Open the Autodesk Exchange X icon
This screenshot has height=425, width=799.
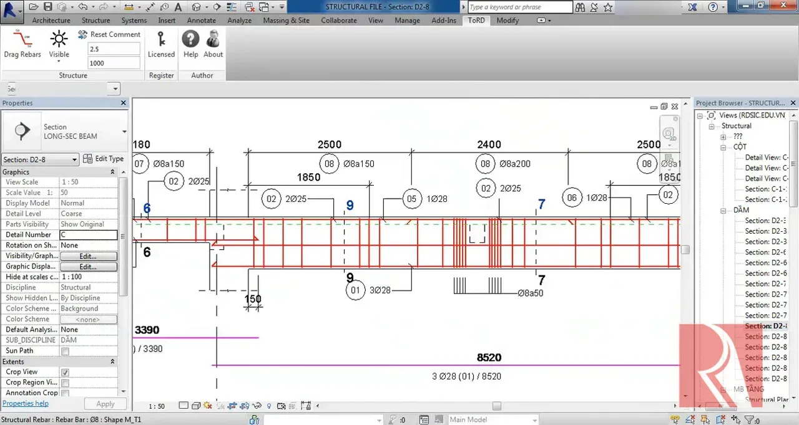(693, 7)
